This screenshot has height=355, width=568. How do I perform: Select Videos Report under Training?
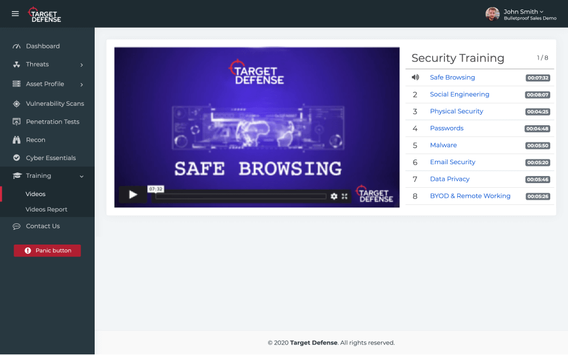coord(46,209)
